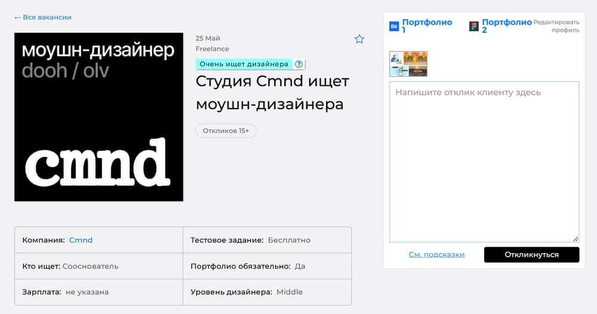Open the Figma icon beside Портфолио 2
Screen dimensions: 597x314
coord(474,26)
